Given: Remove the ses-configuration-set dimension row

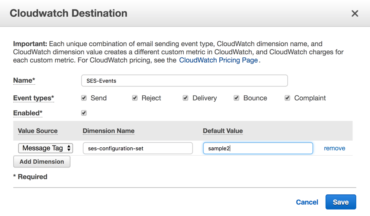Looking at the screenshot, I should click(334, 148).
